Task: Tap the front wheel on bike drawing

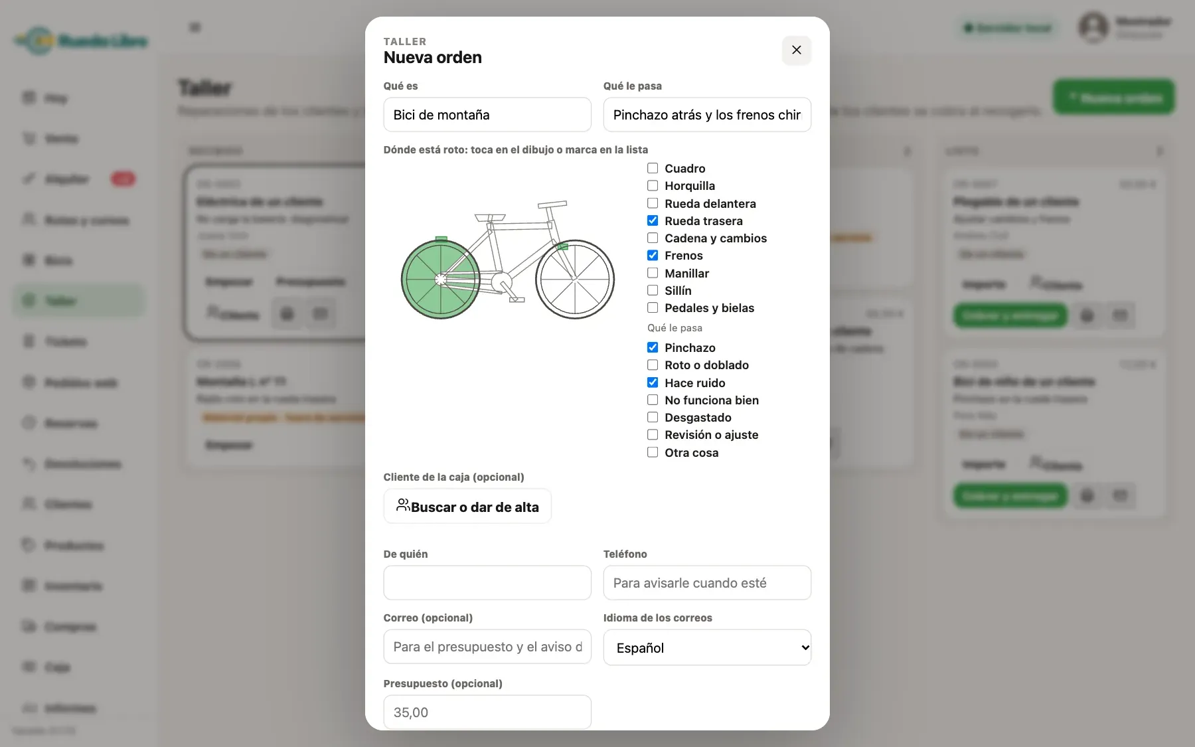Action: (x=575, y=280)
